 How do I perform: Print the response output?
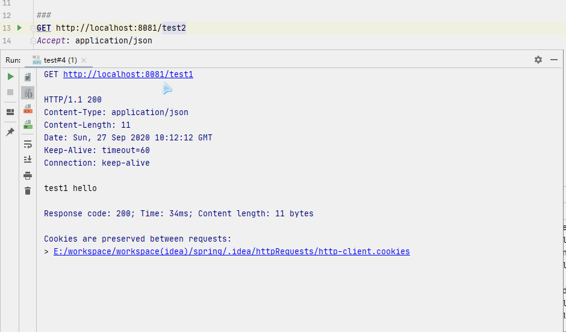point(28,175)
